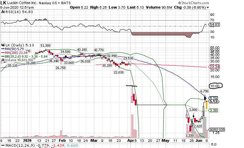244x148 pixels.
Task: Click the Volume 90.6M value in header
Action: click(x=159, y=7)
